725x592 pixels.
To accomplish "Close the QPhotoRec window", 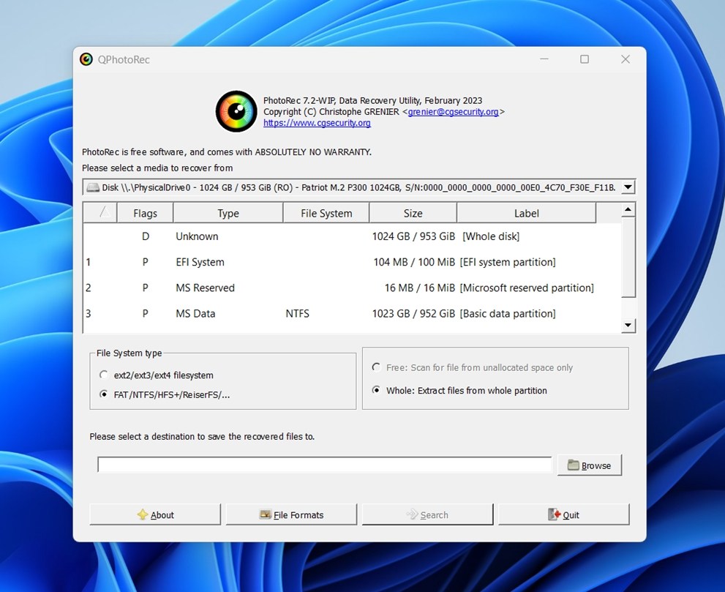I will tap(626, 59).
